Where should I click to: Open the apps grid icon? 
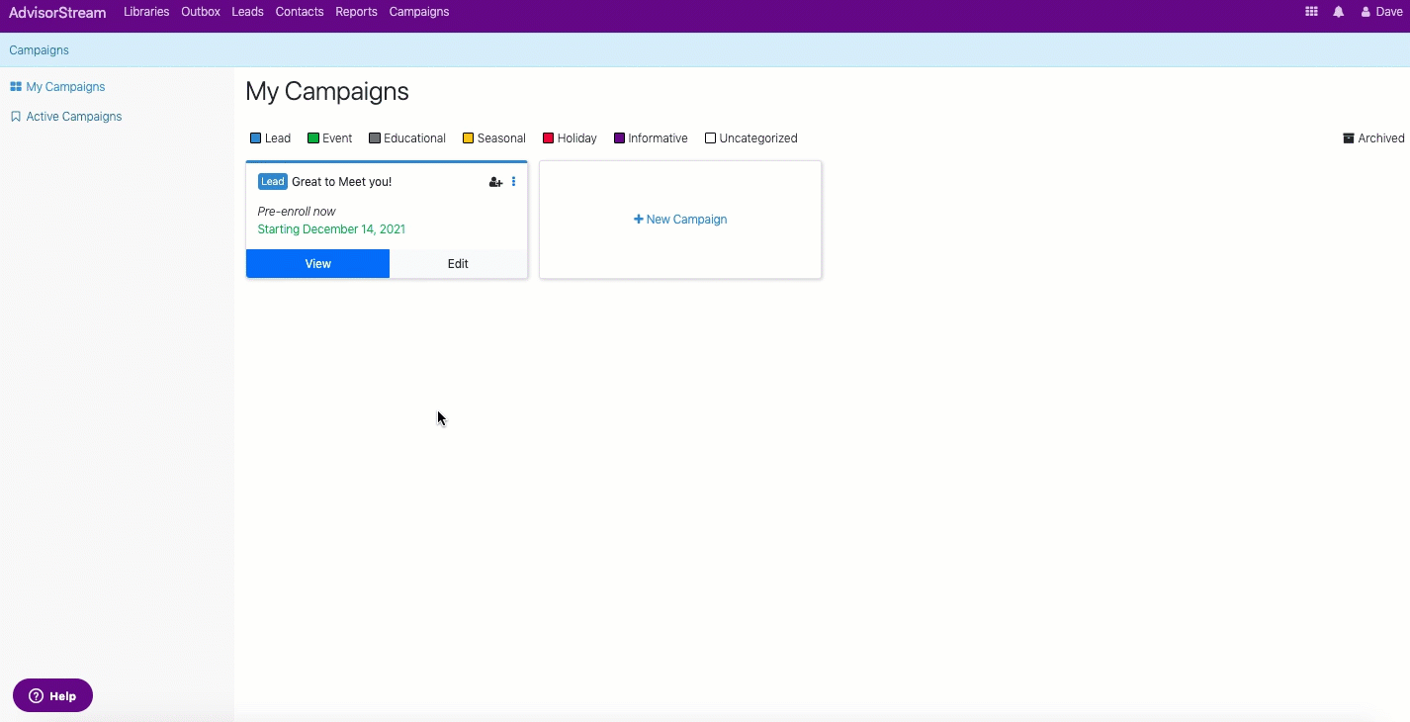coord(1311,12)
